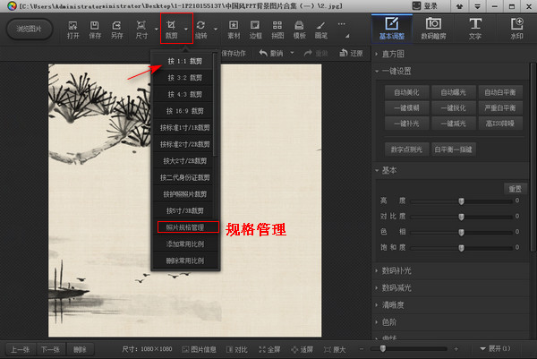Click the 自动曝光 button

[453, 92]
